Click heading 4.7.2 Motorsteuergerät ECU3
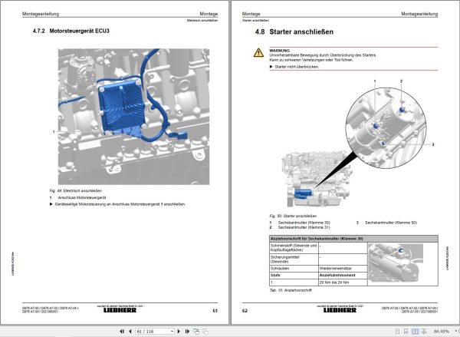This screenshot has width=460, height=337. [x=71, y=31]
